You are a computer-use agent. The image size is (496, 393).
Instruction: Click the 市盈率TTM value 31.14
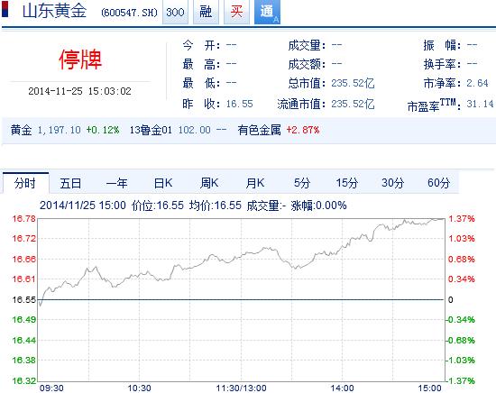point(480,104)
